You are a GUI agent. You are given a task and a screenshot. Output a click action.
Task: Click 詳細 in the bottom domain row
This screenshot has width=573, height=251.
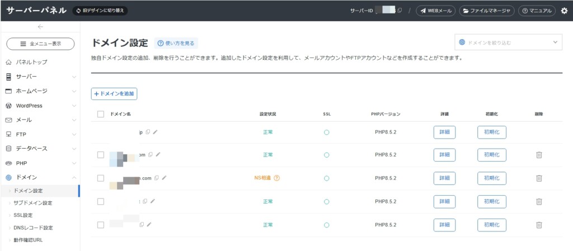445,225
